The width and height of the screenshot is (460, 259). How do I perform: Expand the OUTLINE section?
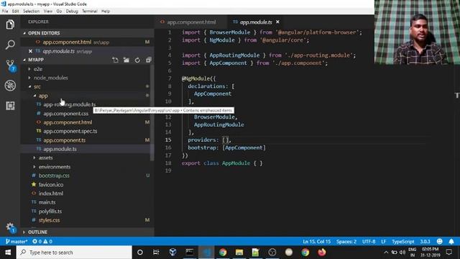(37, 232)
